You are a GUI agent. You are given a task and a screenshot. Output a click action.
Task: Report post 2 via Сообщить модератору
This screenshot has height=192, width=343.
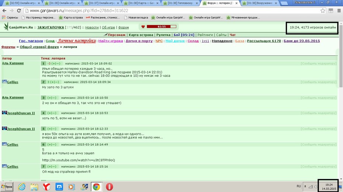[319, 82]
